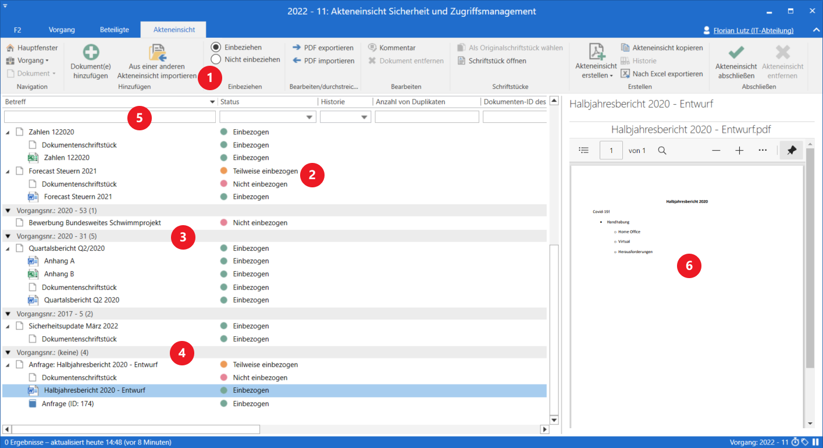Open Historie filter dropdown
The height and width of the screenshot is (448, 823).
click(365, 117)
